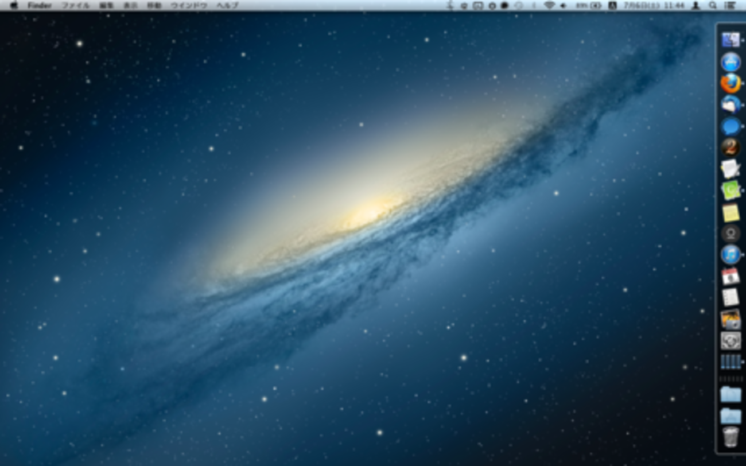Expand the battery status menu

pyautogui.click(x=591, y=5)
